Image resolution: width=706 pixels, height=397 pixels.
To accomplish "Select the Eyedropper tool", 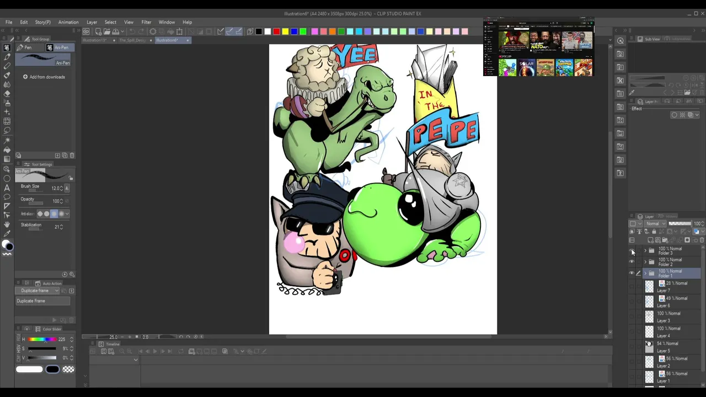I will (7, 234).
